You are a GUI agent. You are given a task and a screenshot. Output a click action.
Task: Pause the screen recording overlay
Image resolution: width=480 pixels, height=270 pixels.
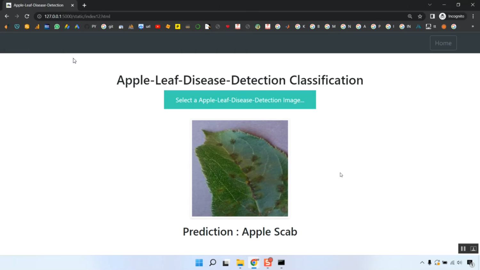coord(463,249)
